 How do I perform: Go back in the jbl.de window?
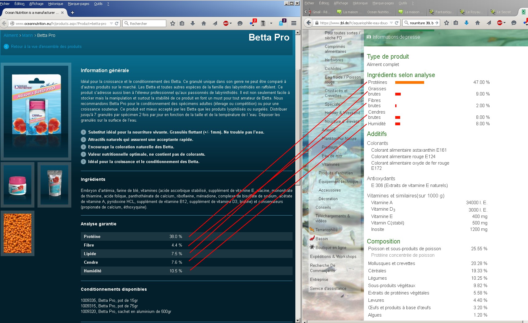tap(309, 23)
